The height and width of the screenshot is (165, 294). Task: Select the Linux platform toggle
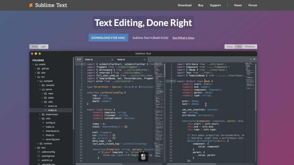coord(230,46)
